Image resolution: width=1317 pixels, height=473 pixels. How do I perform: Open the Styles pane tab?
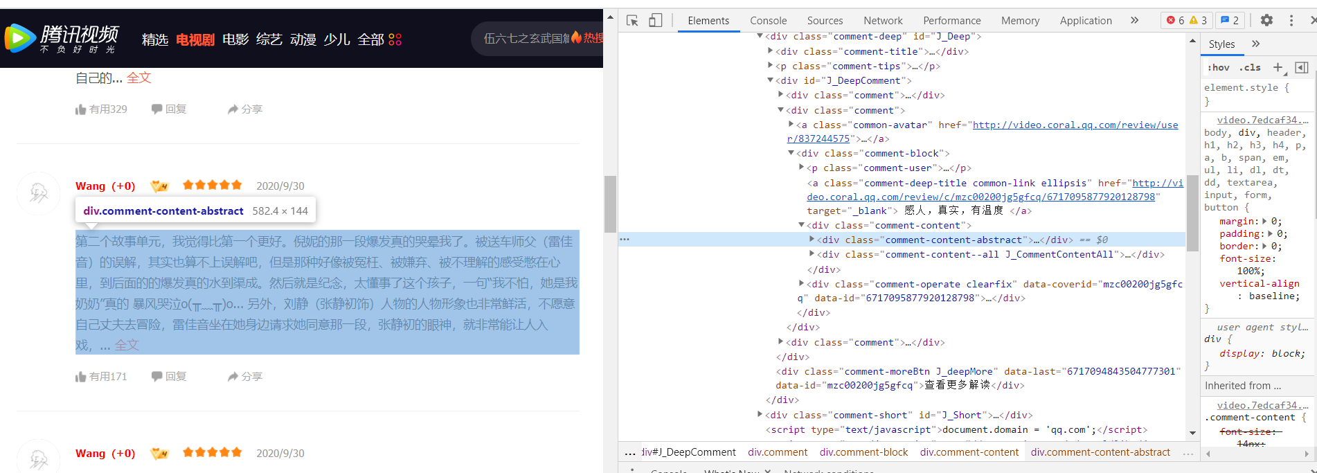coord(1221,44)
